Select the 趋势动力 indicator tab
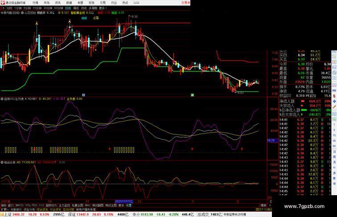337x217 pixels. (51, 205)
